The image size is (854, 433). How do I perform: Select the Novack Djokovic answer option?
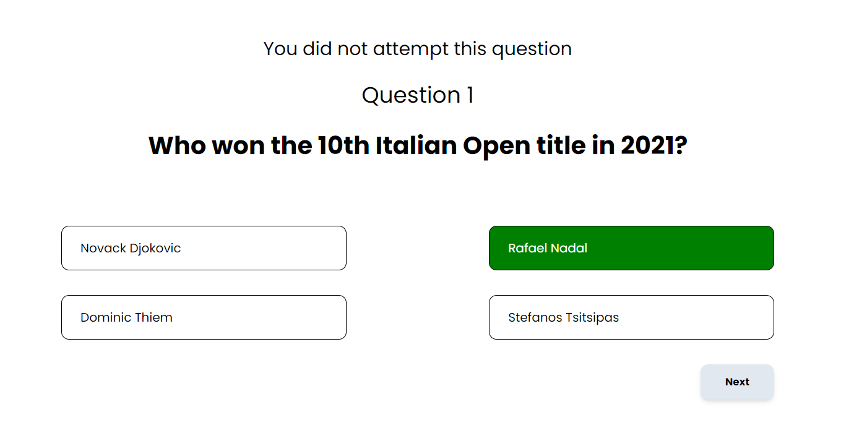tap(204, 247)
